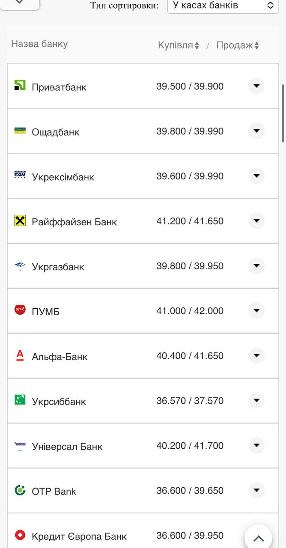
Task: Click the Ощадбанк logo icon
Action: click(20, 131)
